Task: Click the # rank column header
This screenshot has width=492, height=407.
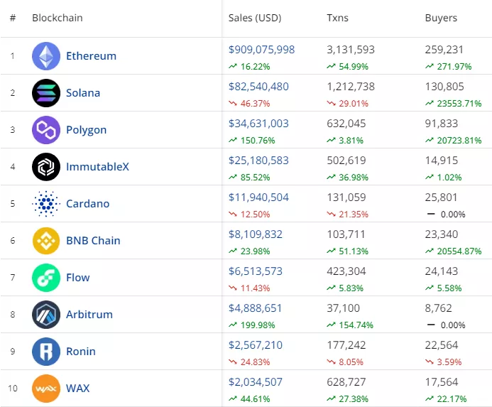Action: [13, 18]
